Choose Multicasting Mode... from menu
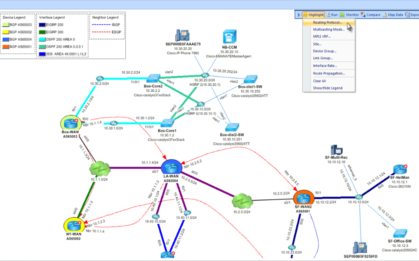The width and height of the screenshot is (419, 261). 329,29
